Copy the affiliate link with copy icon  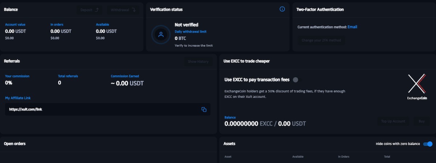coord(204,110)
